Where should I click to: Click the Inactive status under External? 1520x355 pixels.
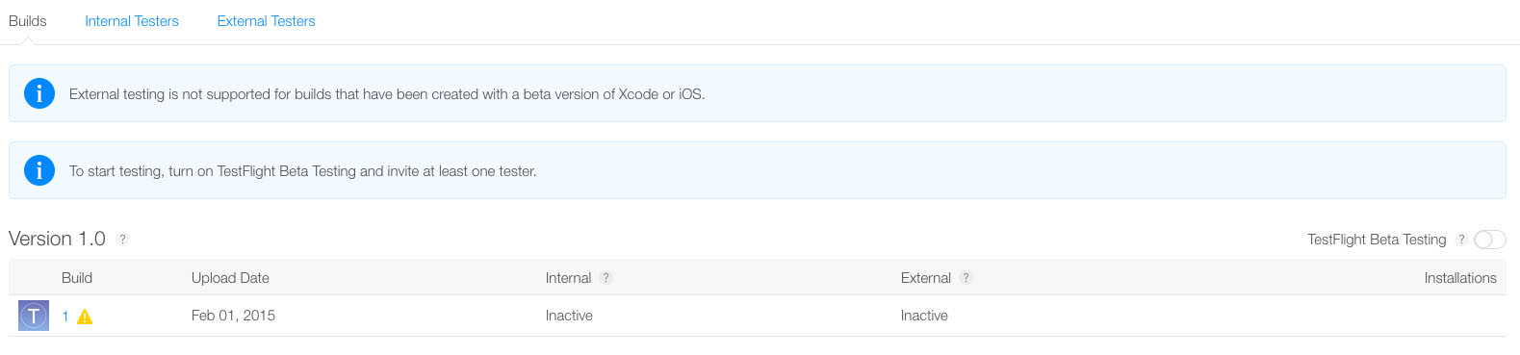coord(924,316)
